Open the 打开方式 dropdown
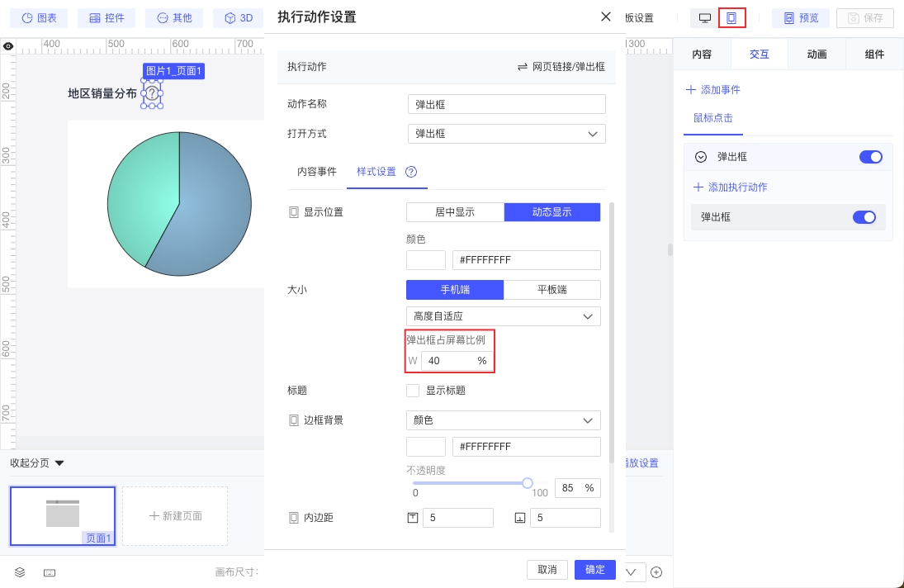 click(x=506, y=134)
